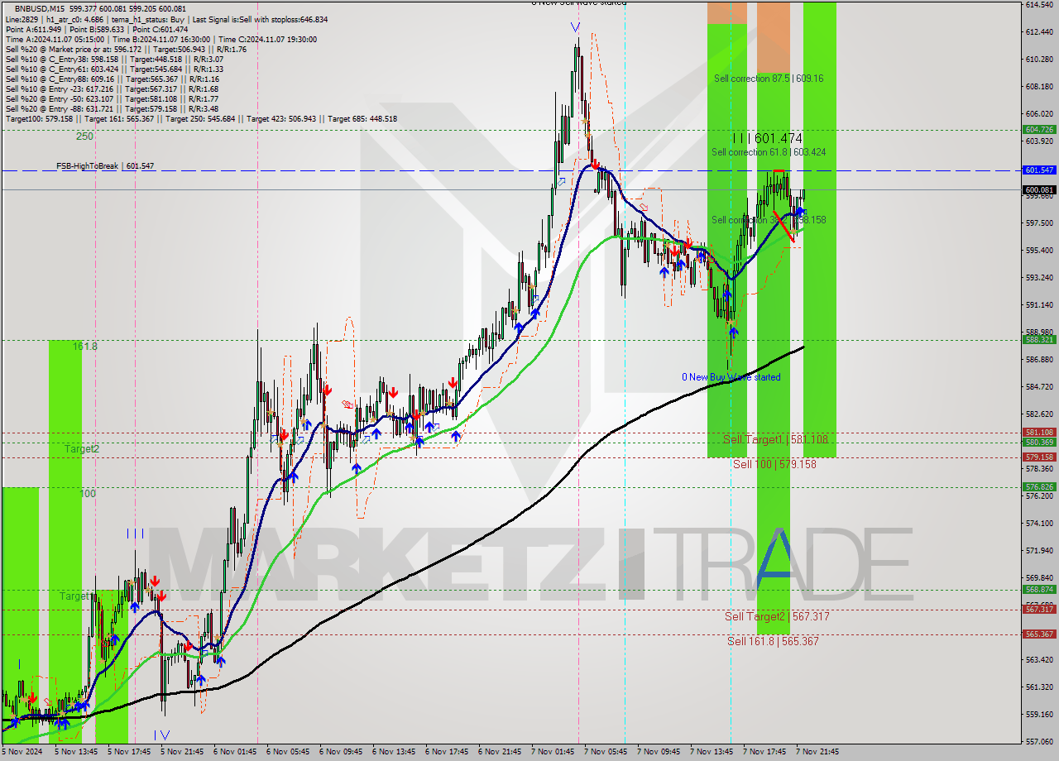Click the blue 'I V' wave label at the bottom
This screenshot has width=1059, height=761.
coord(162,735)
